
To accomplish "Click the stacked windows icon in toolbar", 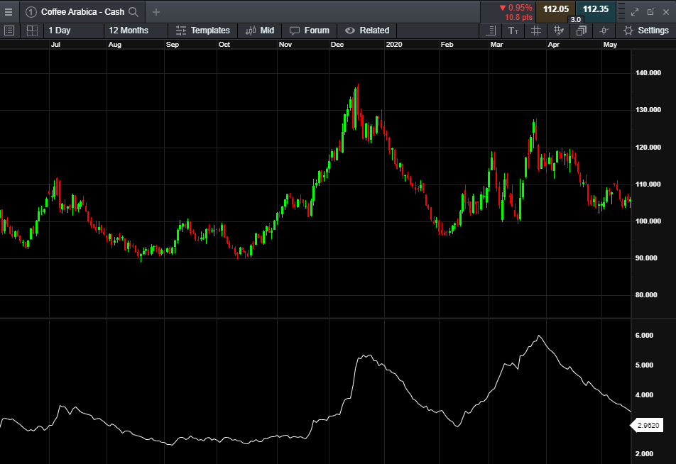I will click(x=581, y=31).
